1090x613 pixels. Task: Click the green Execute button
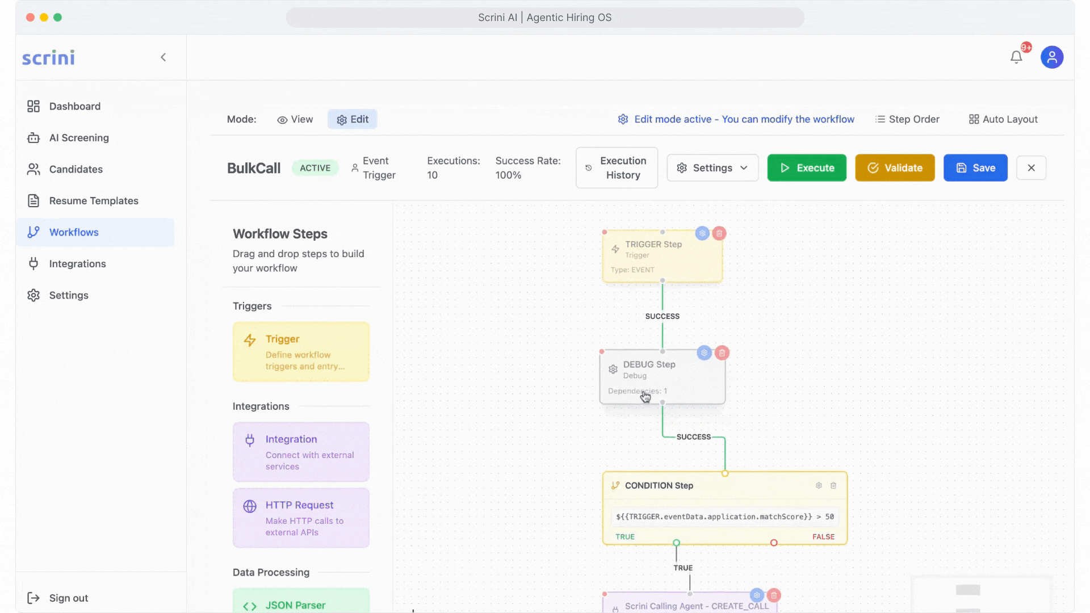pyautogui.click(x=807, y=168)
